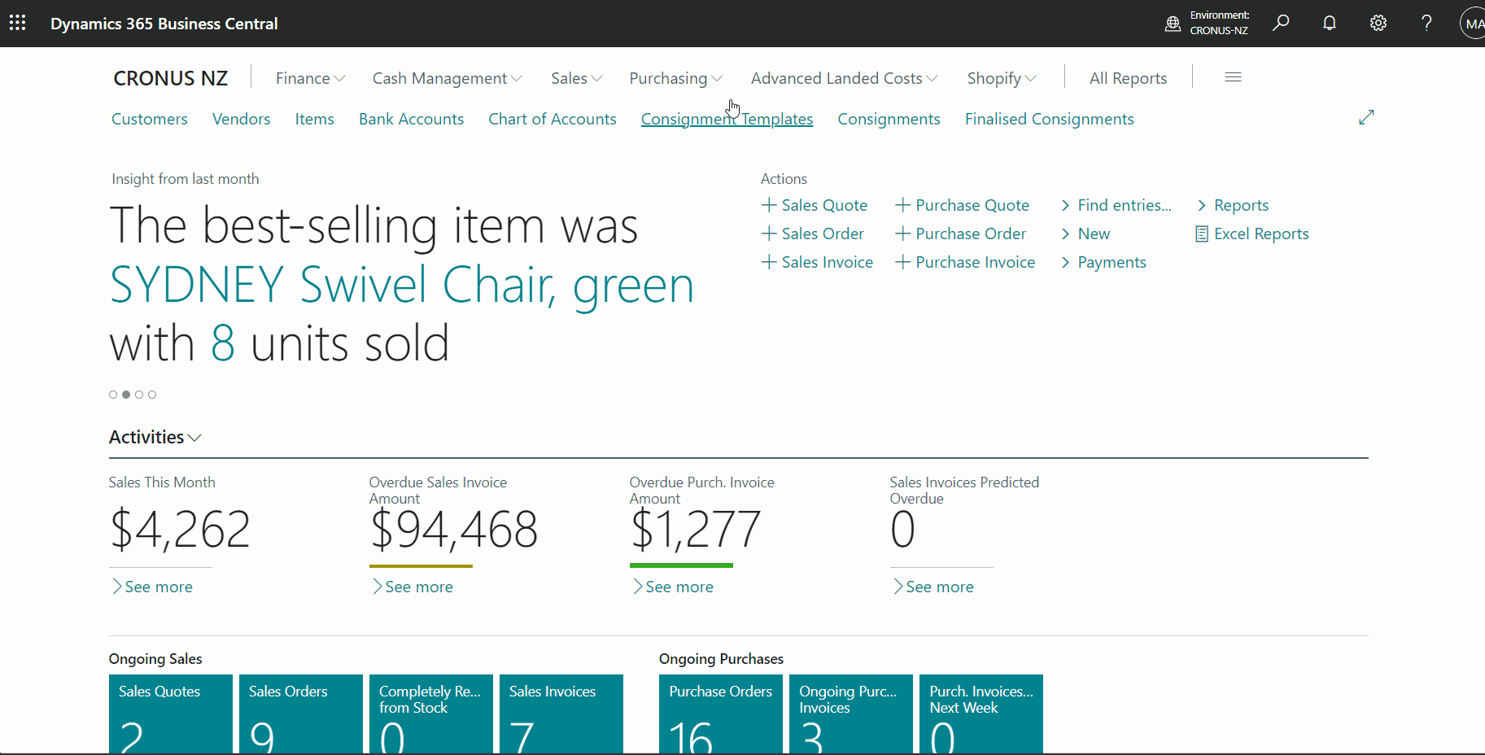This screenshot has height=755, width=1485.
Task: Select the first insight carousel dot
Action: pos(113,395)
